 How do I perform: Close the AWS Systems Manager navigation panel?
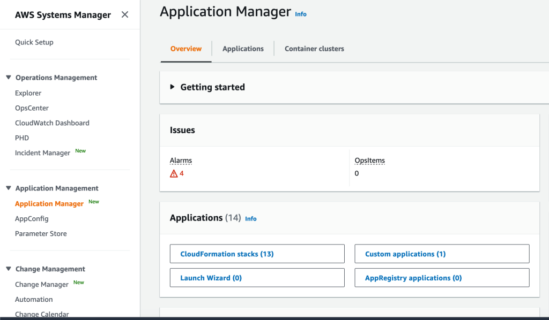click(124, 14)
